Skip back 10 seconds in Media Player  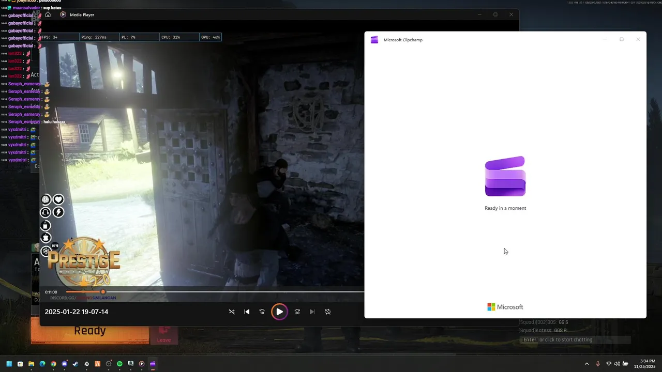coord(262,312)
